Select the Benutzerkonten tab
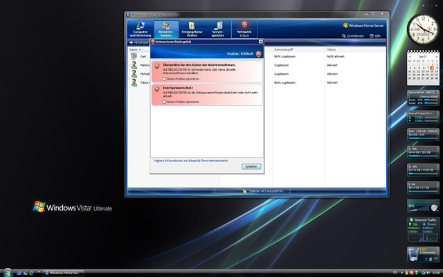Screen dimensions: 443x277 (166, 29)
